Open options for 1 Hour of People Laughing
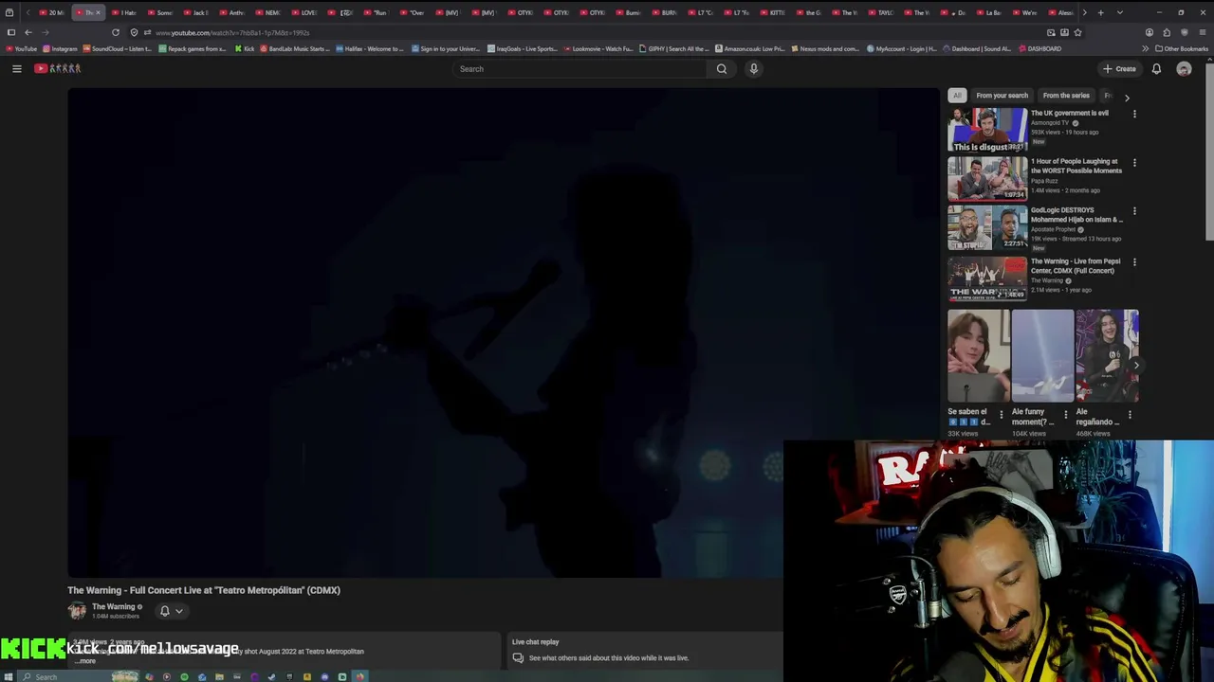Viewport: 1214px width, 682px height. pos(1134,163)
